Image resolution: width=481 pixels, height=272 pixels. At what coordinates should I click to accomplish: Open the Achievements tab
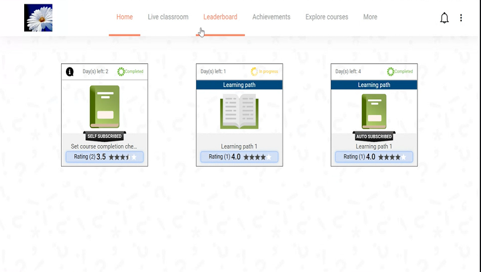coord(271,17)
